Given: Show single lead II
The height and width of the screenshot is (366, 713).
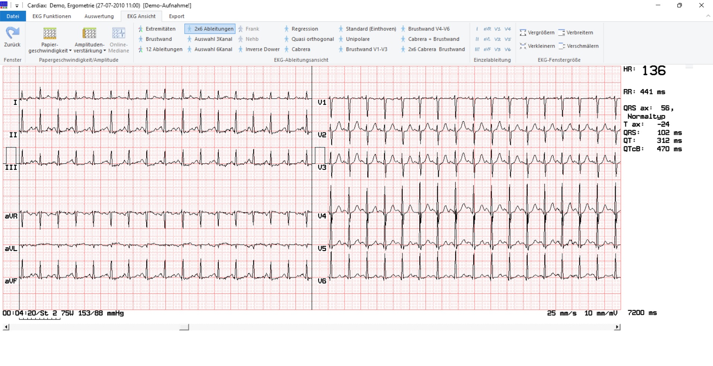Looking at the screenshot, I should 477,39.
